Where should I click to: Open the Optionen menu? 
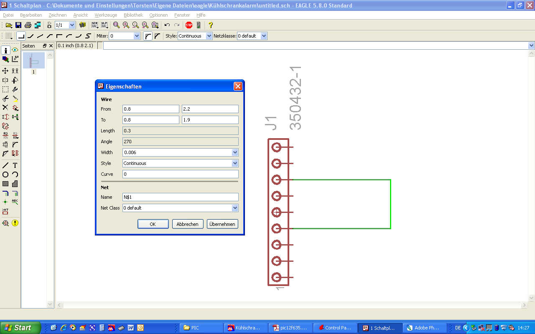[158, 15]
